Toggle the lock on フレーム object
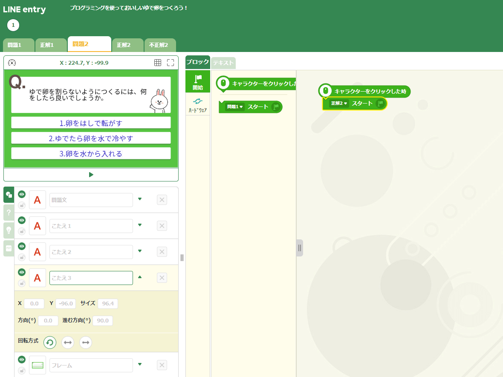The width and height of the screenshot is (503, 377). [22, 371]
